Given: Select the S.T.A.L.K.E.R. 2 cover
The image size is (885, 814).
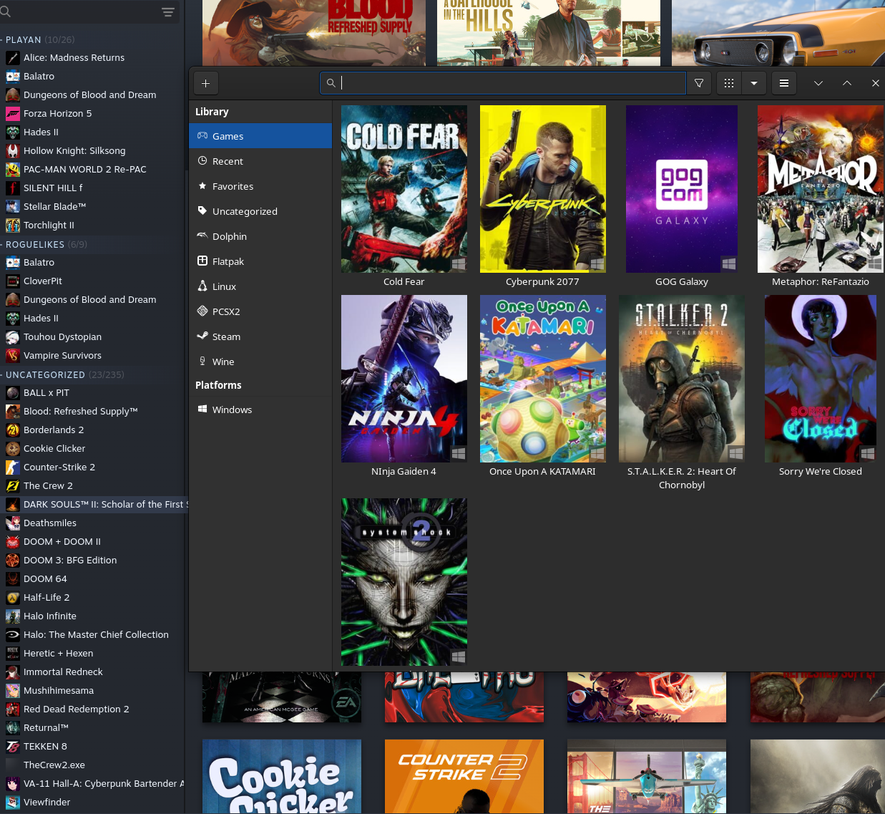Looking at the screenshot, I should pos(682,379).
